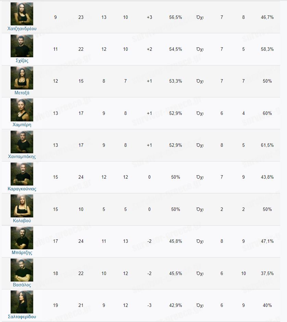Open the Σχίζας name link

[x=22, y=61]
